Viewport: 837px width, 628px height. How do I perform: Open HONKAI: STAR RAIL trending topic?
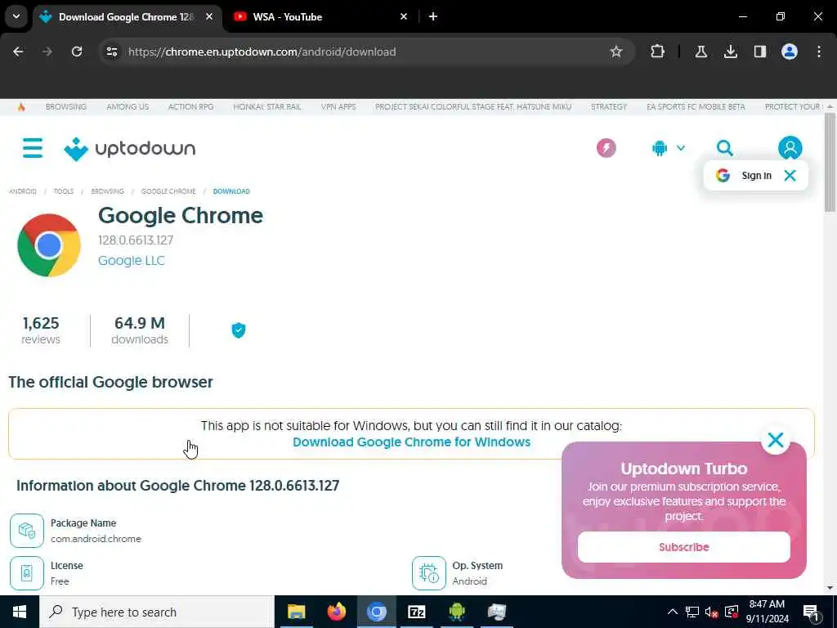click(267, 107)
